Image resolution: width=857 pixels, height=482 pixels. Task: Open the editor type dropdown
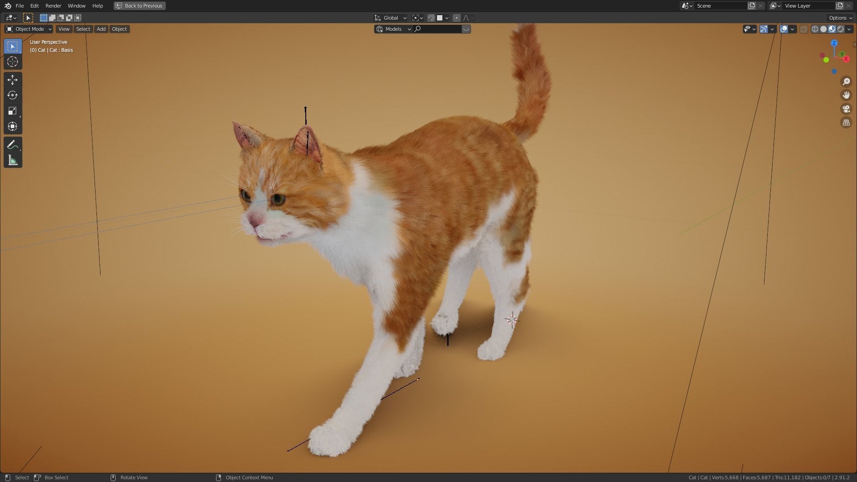(x=11, y=18)
